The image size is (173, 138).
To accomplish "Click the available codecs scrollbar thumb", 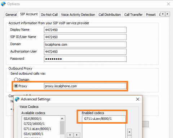I will [x=62, y=128].
